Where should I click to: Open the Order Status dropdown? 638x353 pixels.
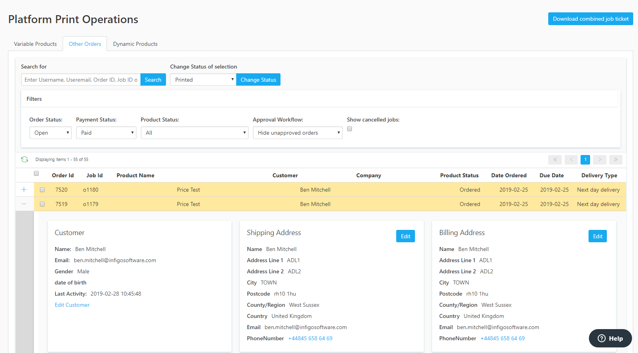coord(51,133)
